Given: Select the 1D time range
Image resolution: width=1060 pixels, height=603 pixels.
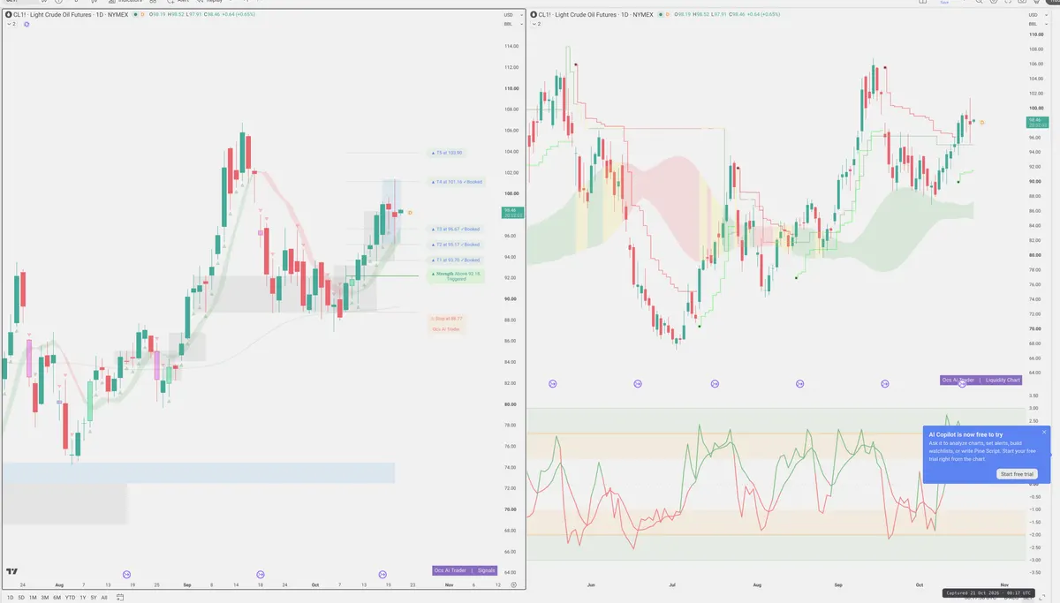Looking at the screenshot, I should click(11, 598).
